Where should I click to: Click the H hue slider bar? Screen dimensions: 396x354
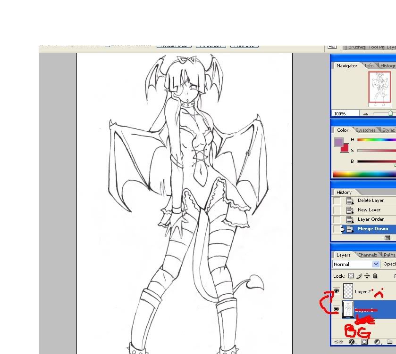click(377, 140)
